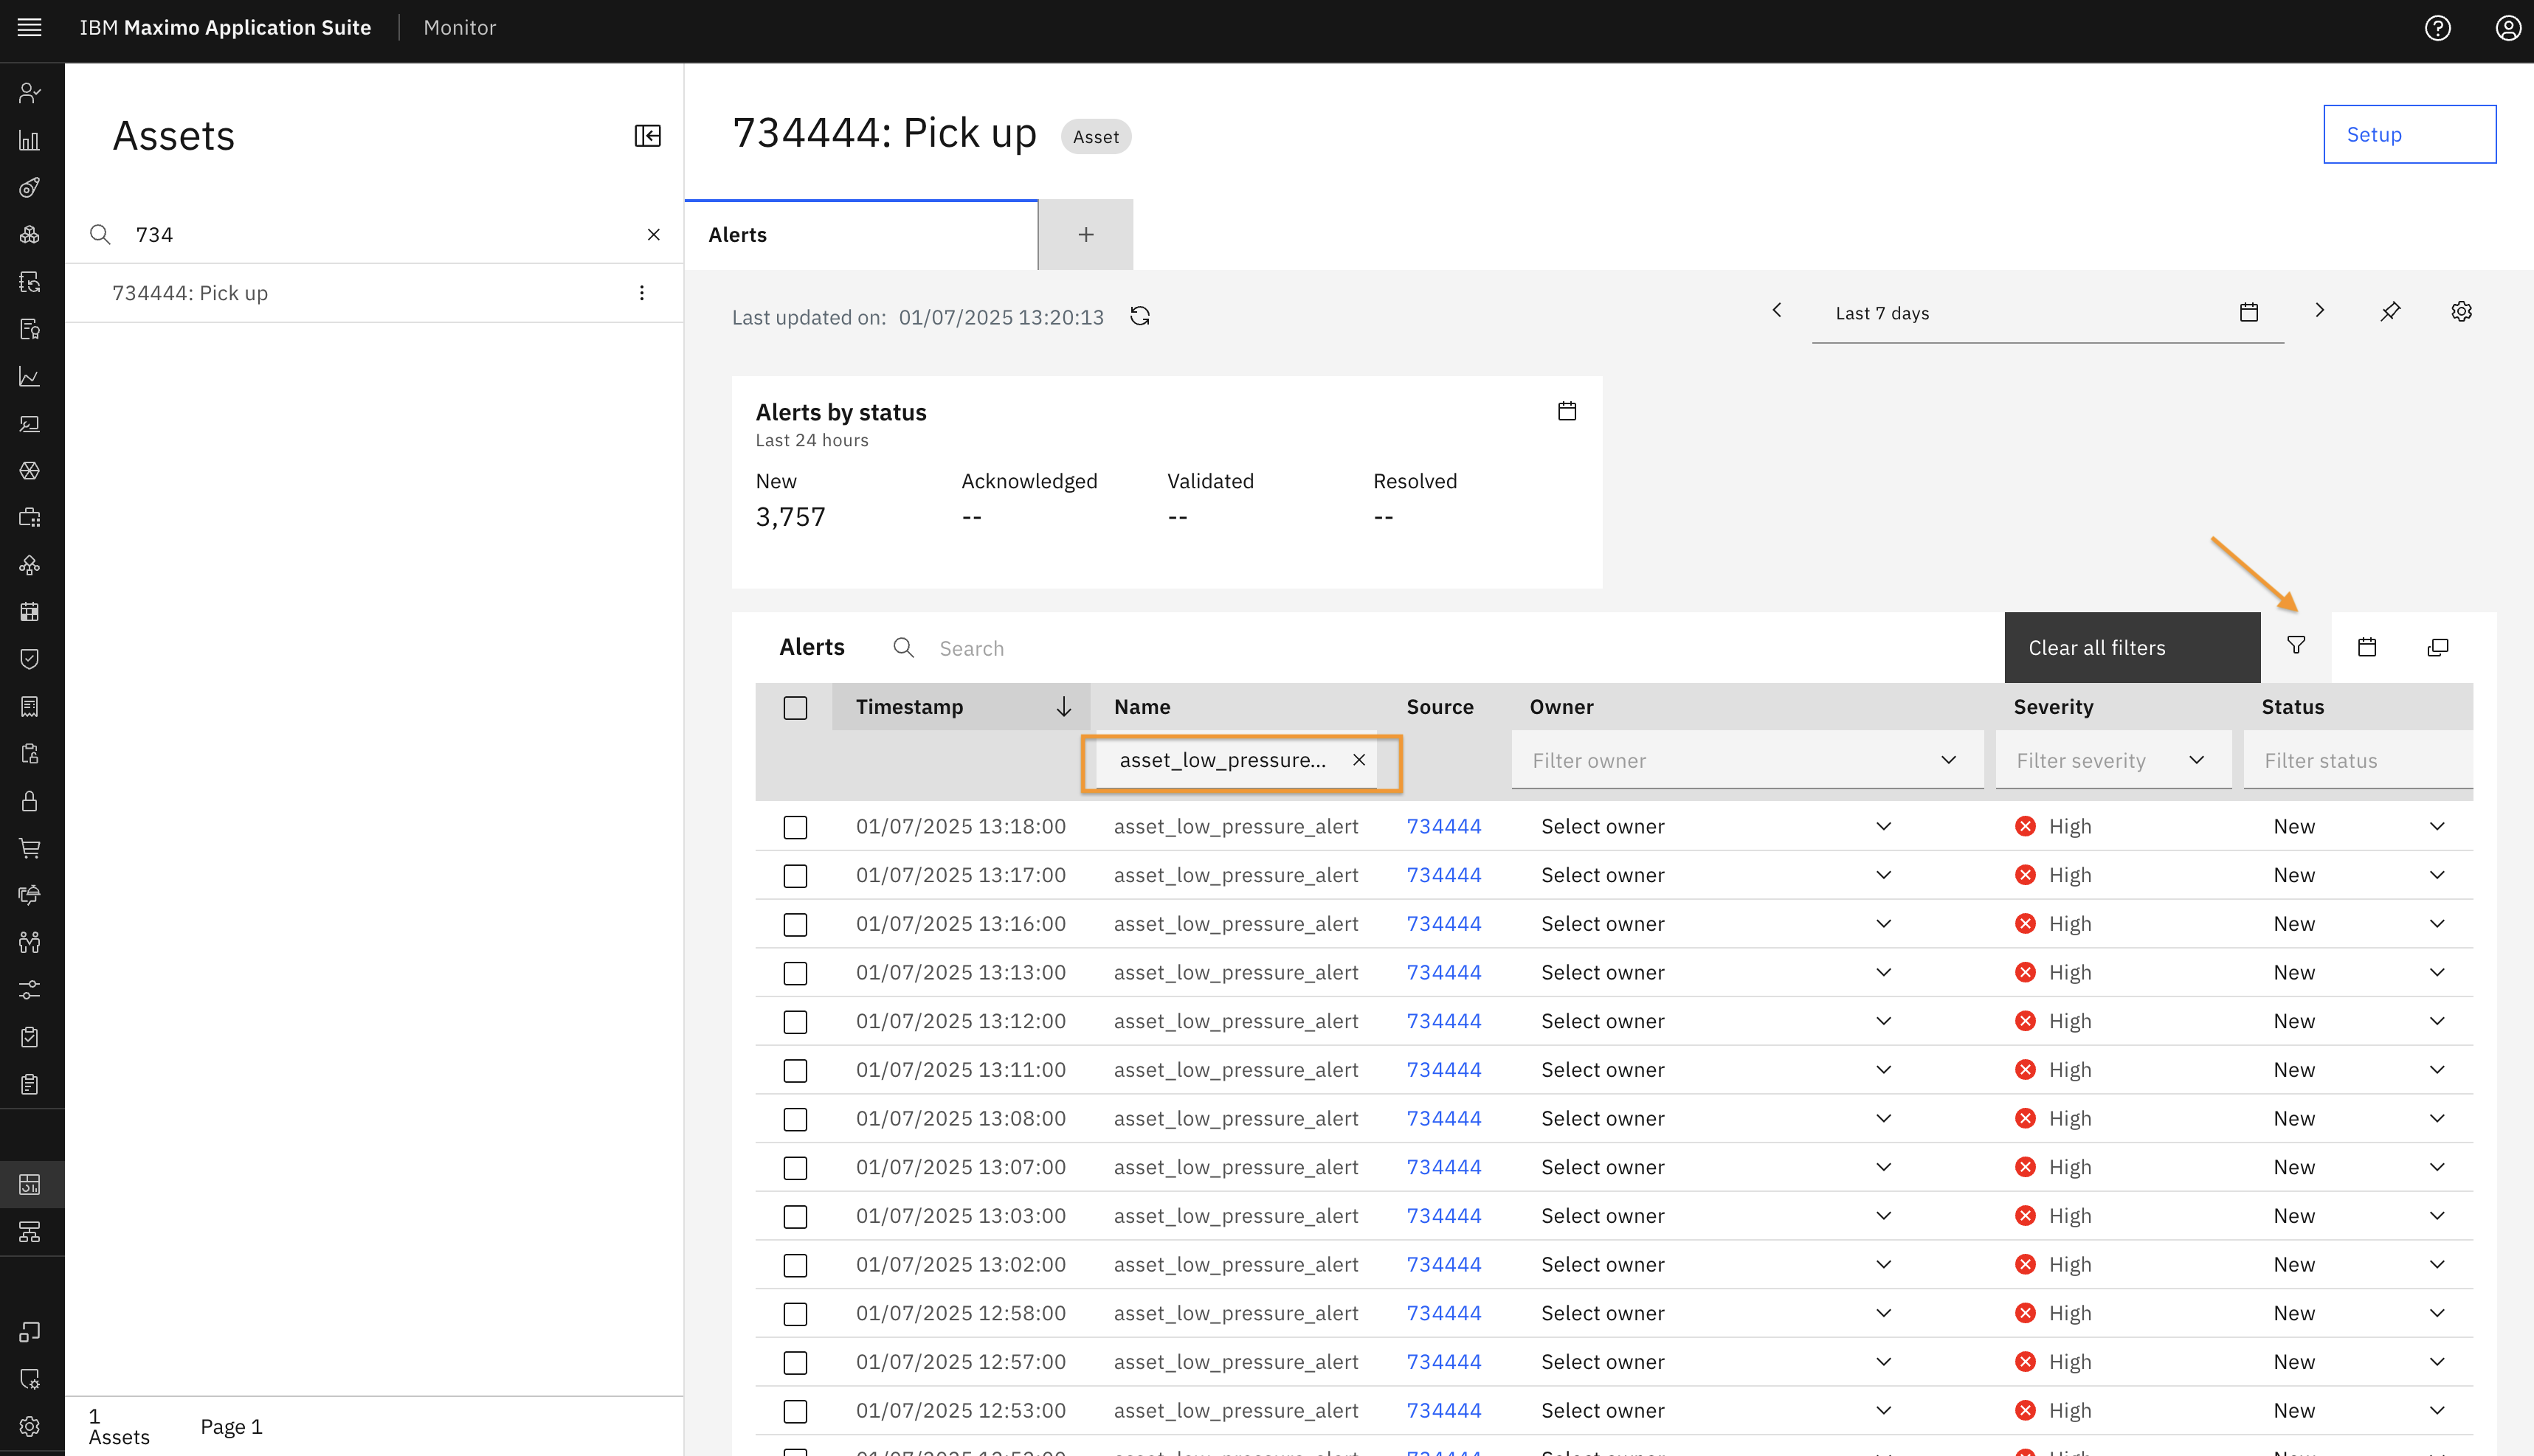Click IBM Maximo Application Suite title
The image size is (2534, 1456).
coord(225,28)
